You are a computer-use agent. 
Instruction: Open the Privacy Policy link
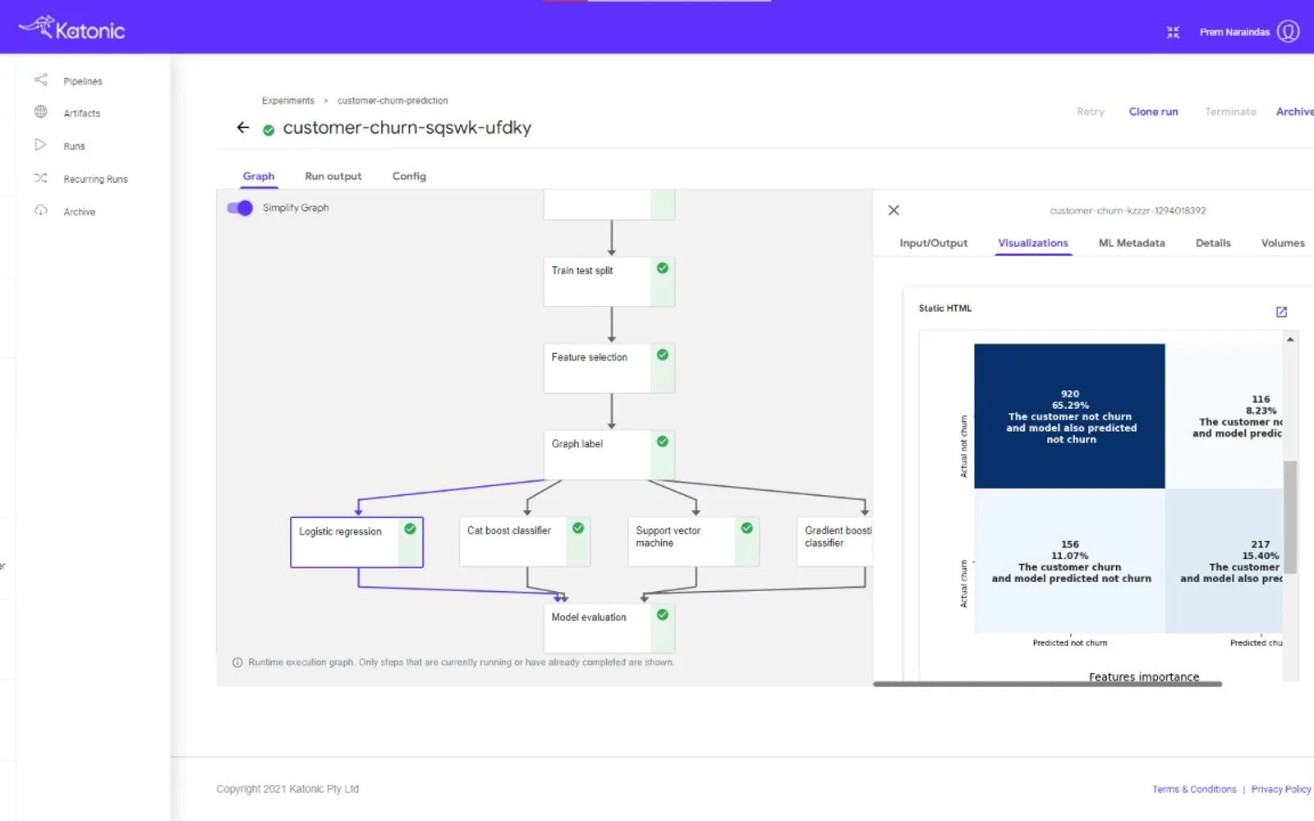coord(1281,789)
